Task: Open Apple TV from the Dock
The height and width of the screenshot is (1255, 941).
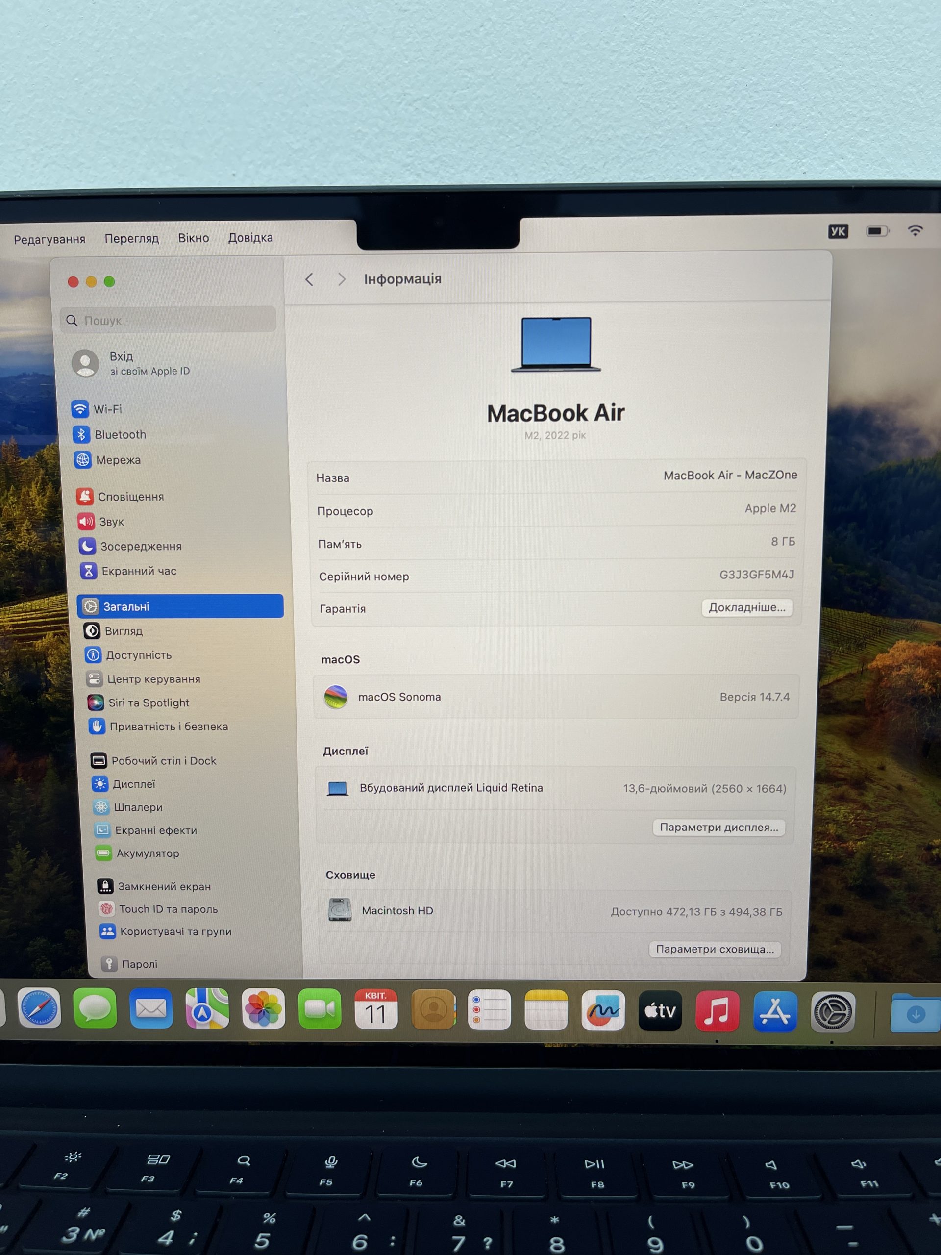Action: [660, 1010]
